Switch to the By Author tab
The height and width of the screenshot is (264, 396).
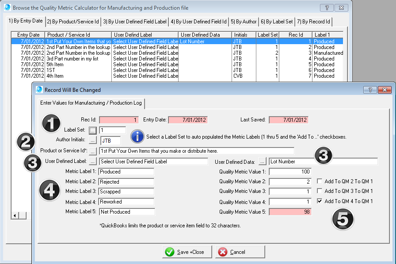(x=244, y=21)
